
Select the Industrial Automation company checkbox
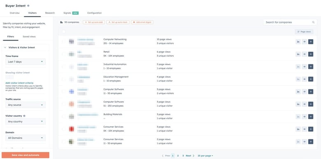tap(64, 66)
